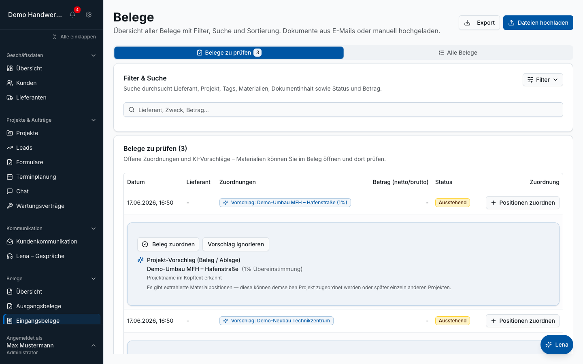Image resolution: width=583 pixels, height=364 pixels.
Task: Go to Projekte page
Action: tap(51, 133)
